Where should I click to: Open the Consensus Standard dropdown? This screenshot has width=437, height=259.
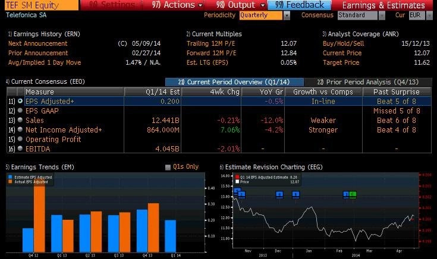tap(361, 15)
